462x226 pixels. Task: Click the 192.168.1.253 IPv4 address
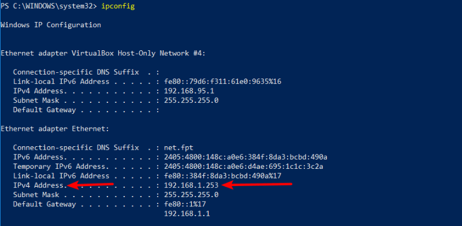(x=191, y=186)
